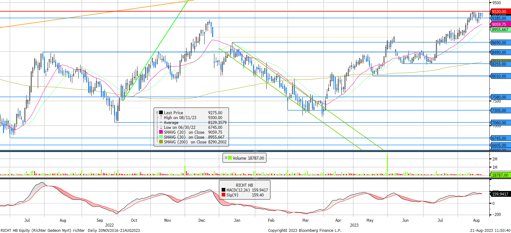This screenshot has height=233, width=511.
Task: Click the black 159.9417 MACD axis tag
Action: pos(500,194)
